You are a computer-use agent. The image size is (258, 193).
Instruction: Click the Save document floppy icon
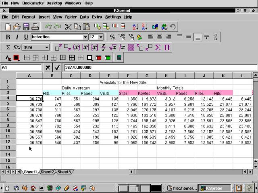tap(26, 27)
